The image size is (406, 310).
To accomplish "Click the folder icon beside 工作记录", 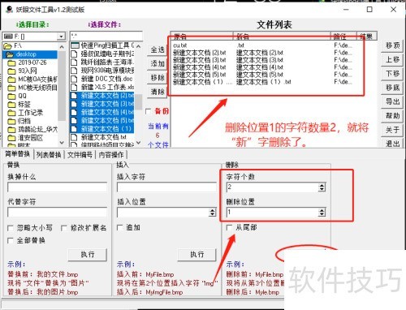I will (x=11, y=113).
